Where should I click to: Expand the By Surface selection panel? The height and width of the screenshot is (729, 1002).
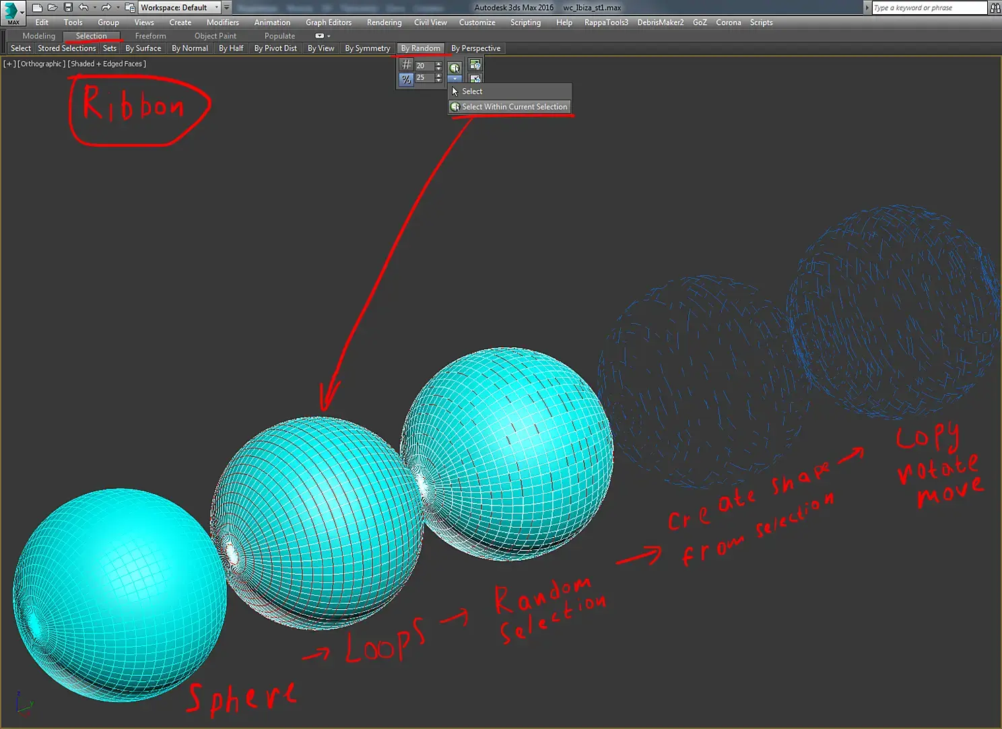[x=143, y=48]
